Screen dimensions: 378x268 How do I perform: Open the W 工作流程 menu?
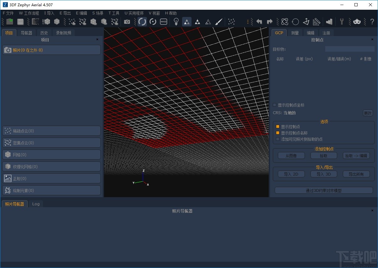pyautogui.click(x=29, y=13)
